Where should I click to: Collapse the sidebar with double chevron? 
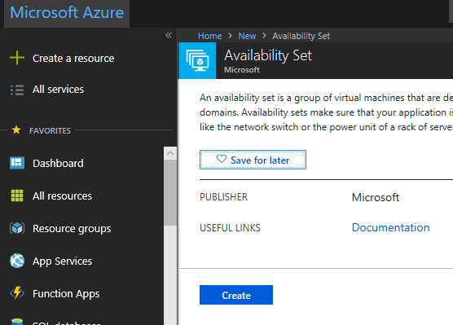coord(169,35)
